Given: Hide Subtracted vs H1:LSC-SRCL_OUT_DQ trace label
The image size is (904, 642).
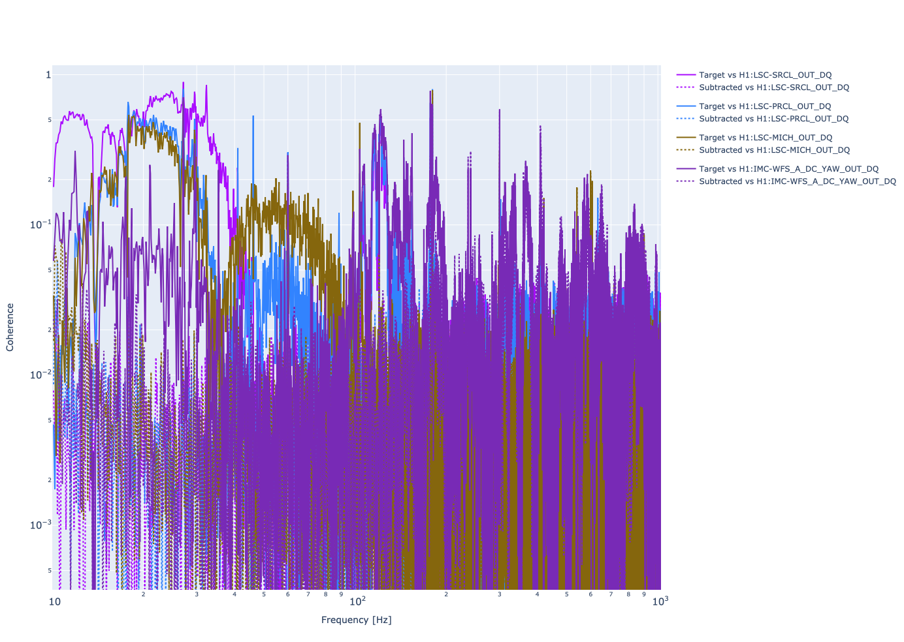Looking at the screenshot, I should (773, 87).
